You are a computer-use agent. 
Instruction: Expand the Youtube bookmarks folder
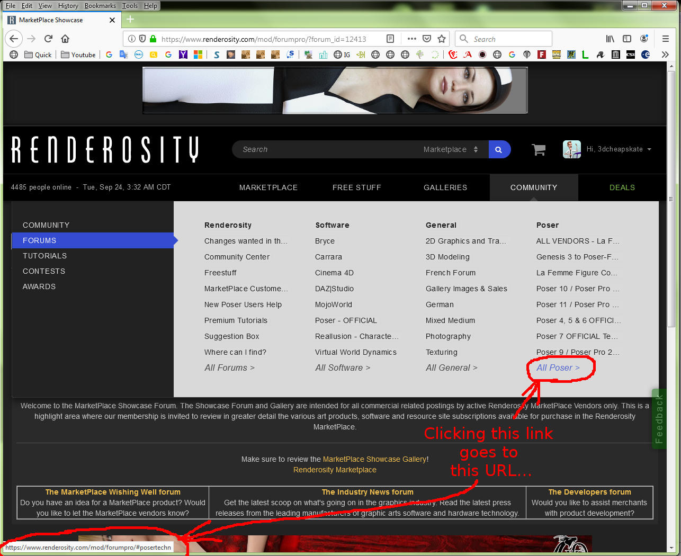[x=78, y=55]
